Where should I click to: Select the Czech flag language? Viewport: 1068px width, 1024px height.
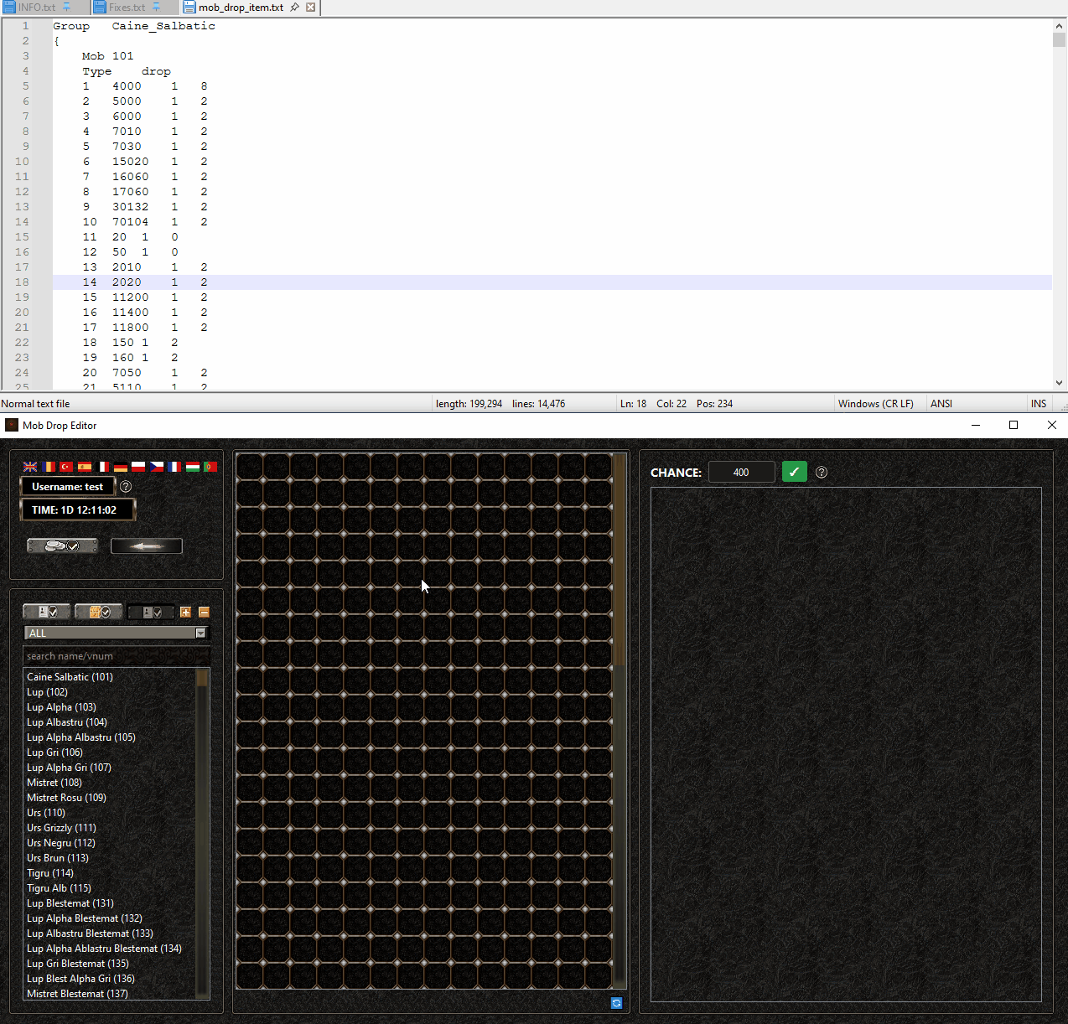pos(157,467)
